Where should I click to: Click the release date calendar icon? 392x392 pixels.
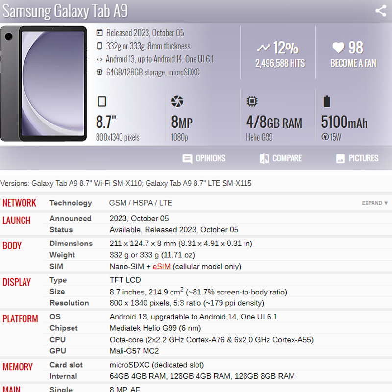pyautogui.click(x=99, y=33)
